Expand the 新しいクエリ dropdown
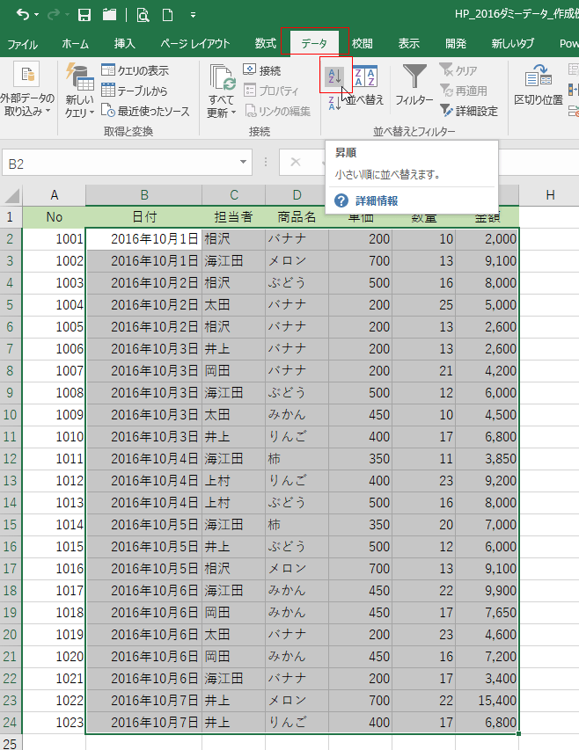The width and height of the screenshot is (579, 750). click(79, 113)
